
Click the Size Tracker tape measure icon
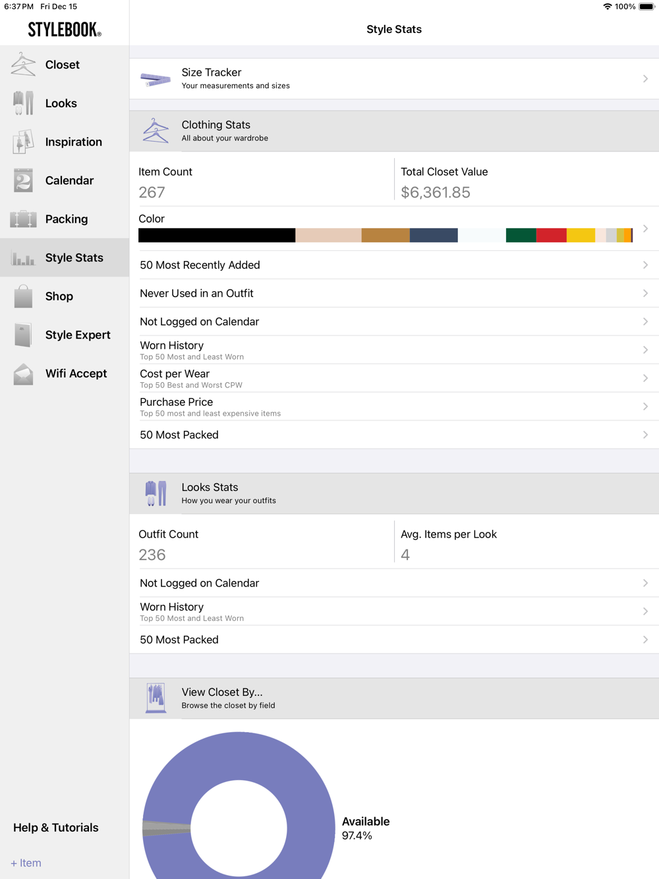pos(156,80)
